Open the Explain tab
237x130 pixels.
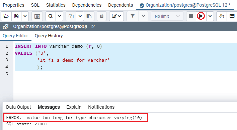coord(74,107)
